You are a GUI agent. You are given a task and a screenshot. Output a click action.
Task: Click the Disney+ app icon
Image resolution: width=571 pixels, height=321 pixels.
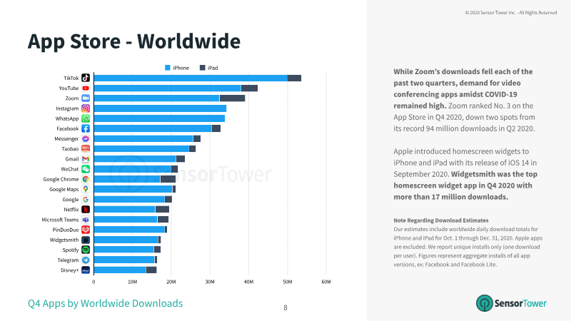86,270
